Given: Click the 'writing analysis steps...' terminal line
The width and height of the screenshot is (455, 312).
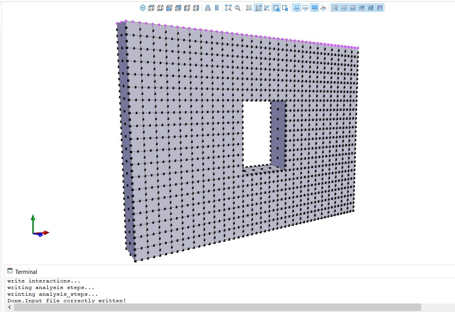Looking at the screenshot, I should pos(51,288).
